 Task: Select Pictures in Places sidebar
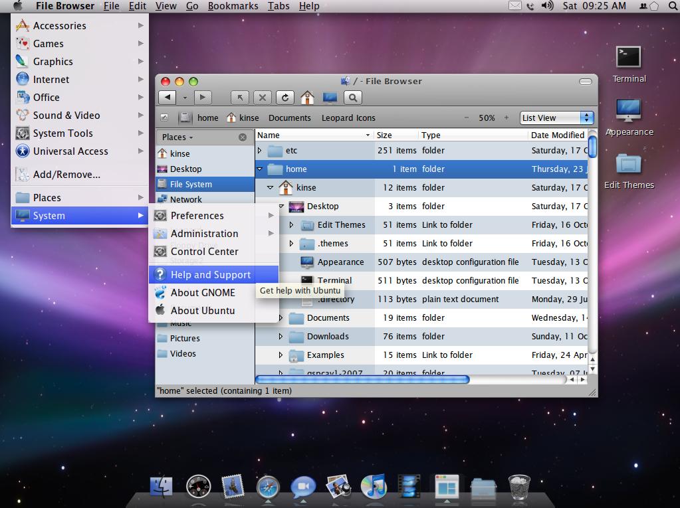205,338
